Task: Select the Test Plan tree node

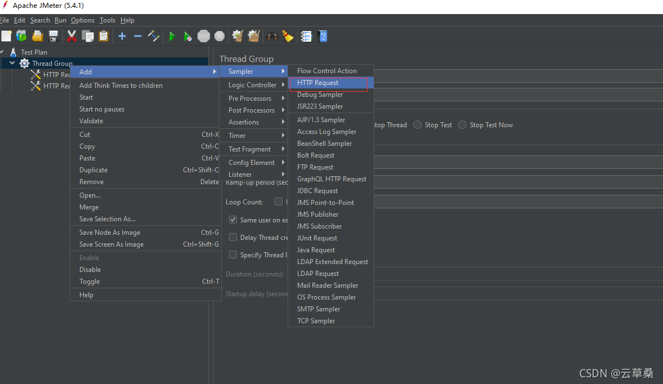Action: pyautogui.click(x=34, y=52)
